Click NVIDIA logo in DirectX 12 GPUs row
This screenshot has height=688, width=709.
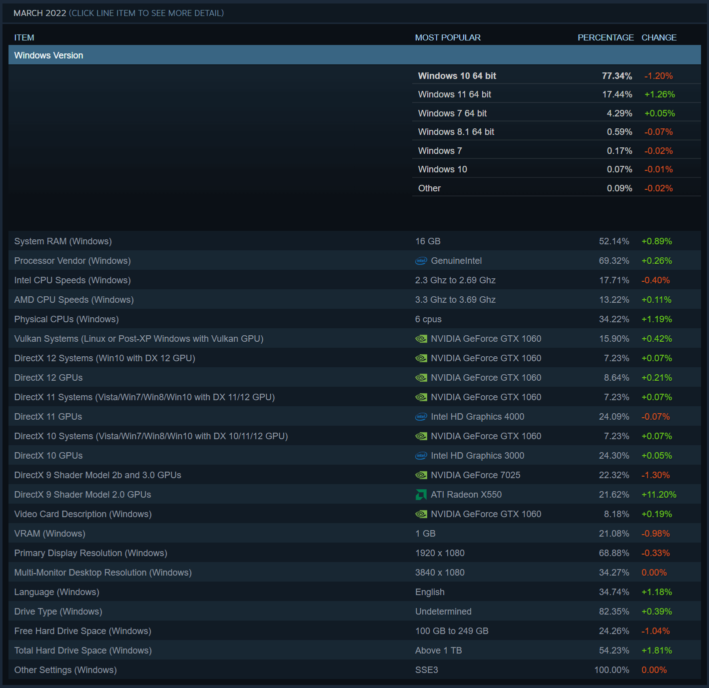[421, 378]
